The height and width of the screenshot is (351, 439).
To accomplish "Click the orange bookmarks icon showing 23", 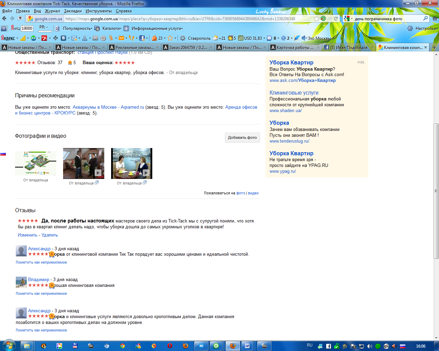I will point(154,38).
